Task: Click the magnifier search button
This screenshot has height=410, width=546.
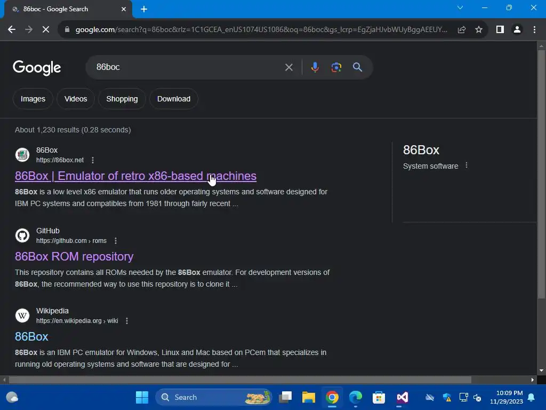Action: coord(357,67)
